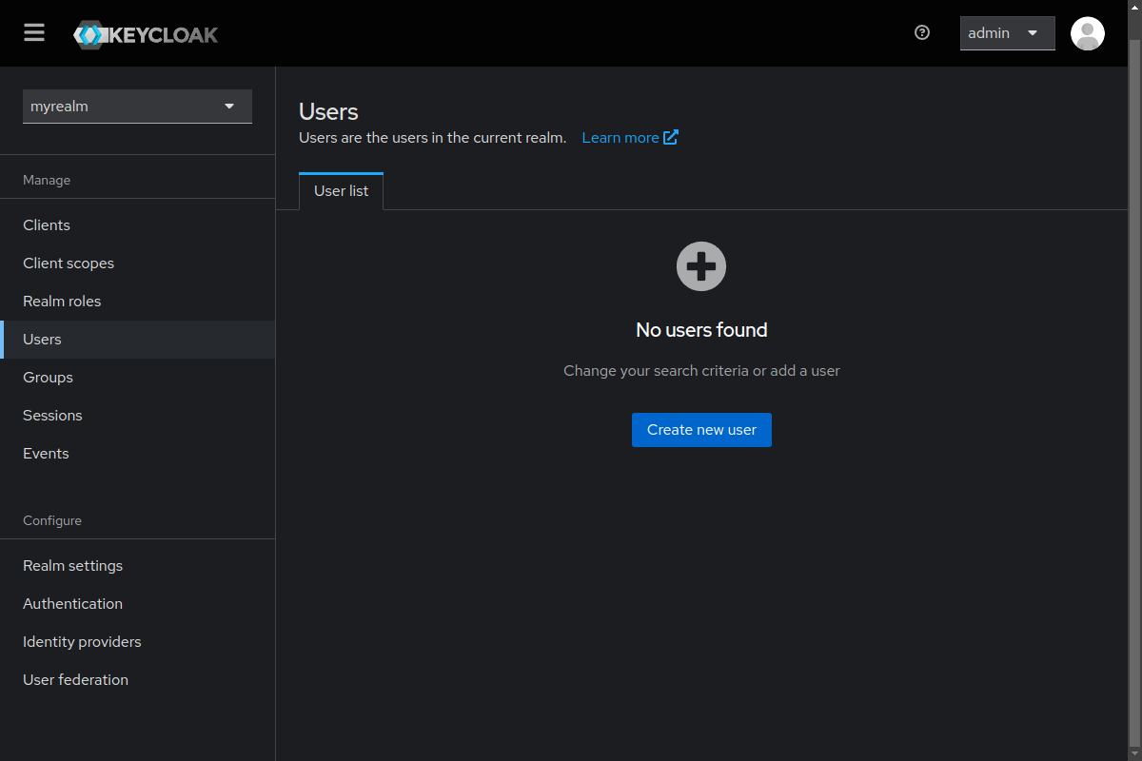Open the help question mark icon

pyautogui.click(x=921, y=33)
